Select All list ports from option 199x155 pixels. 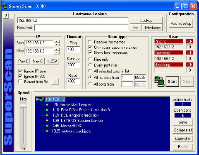click(90, 77)
